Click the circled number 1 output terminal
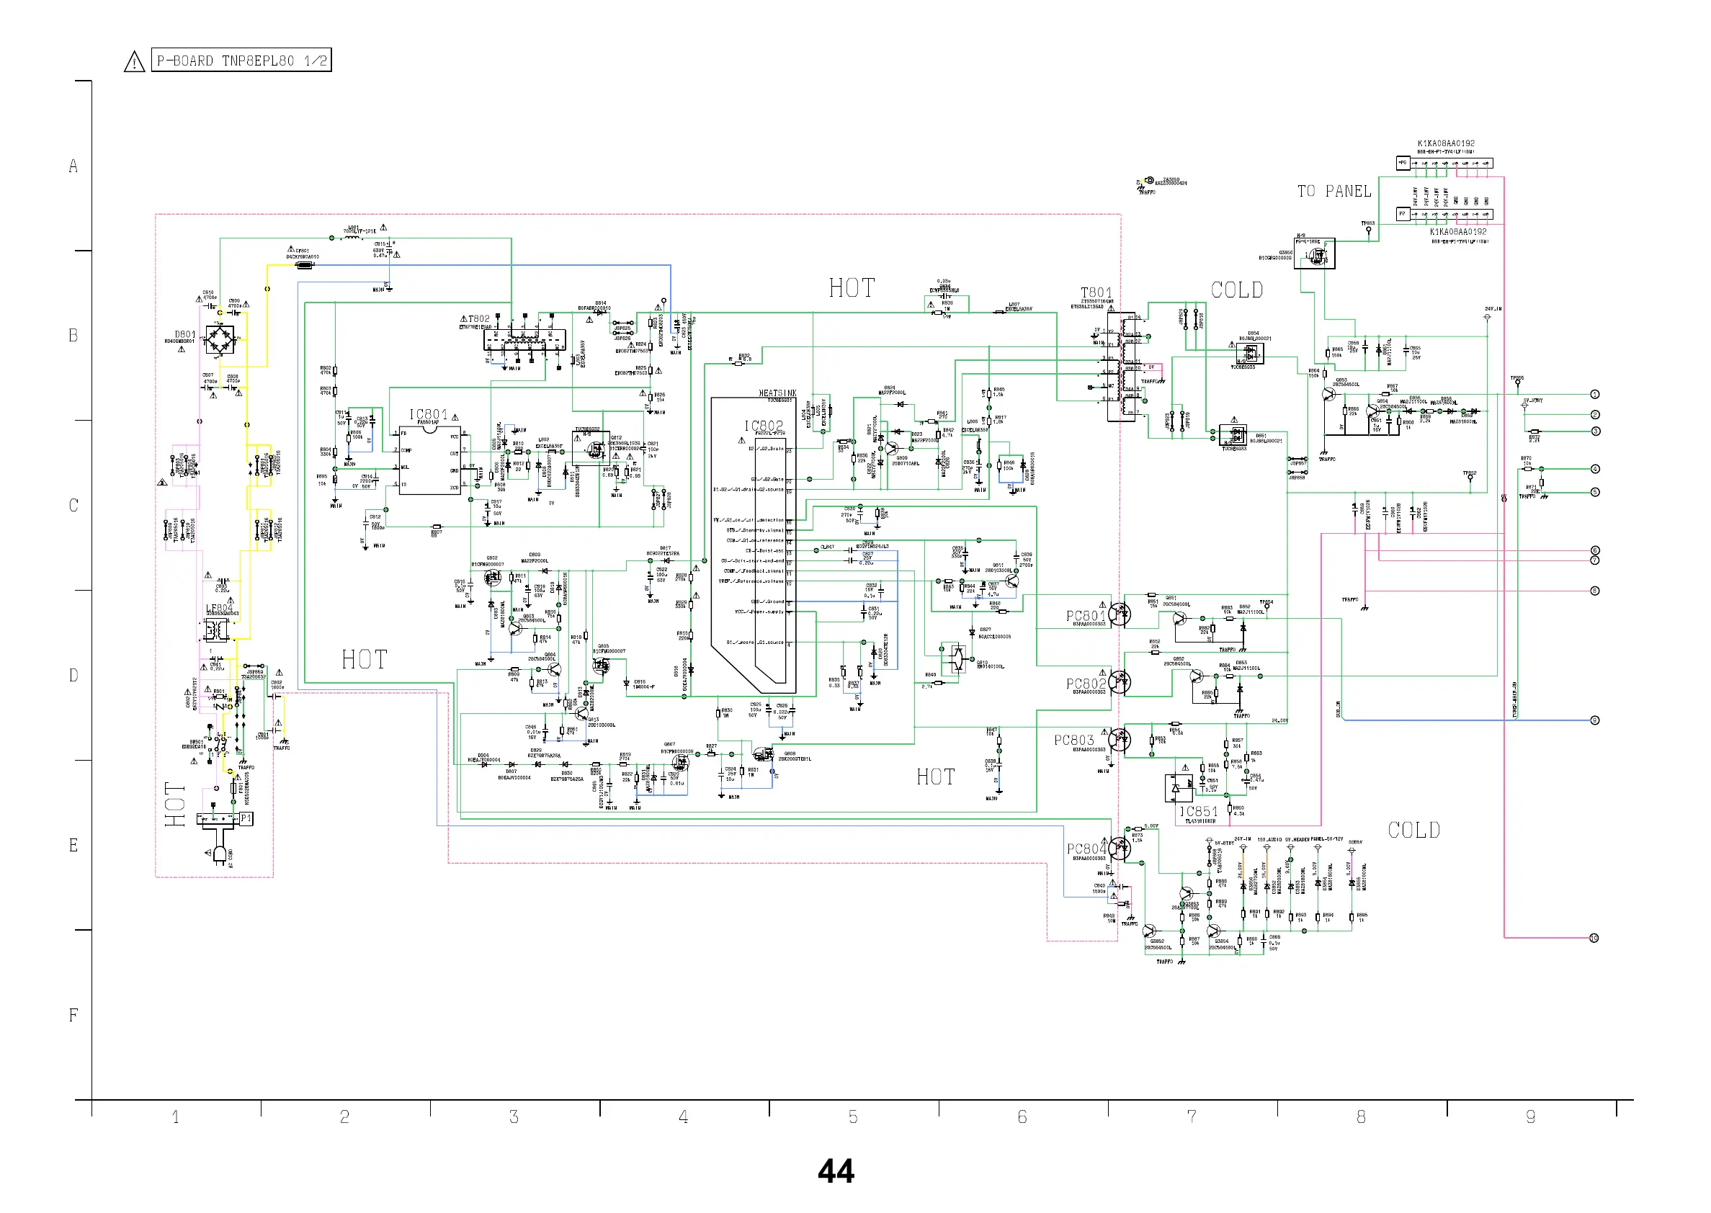This screenshot has width=1711, height=1213. point(1594,395)
